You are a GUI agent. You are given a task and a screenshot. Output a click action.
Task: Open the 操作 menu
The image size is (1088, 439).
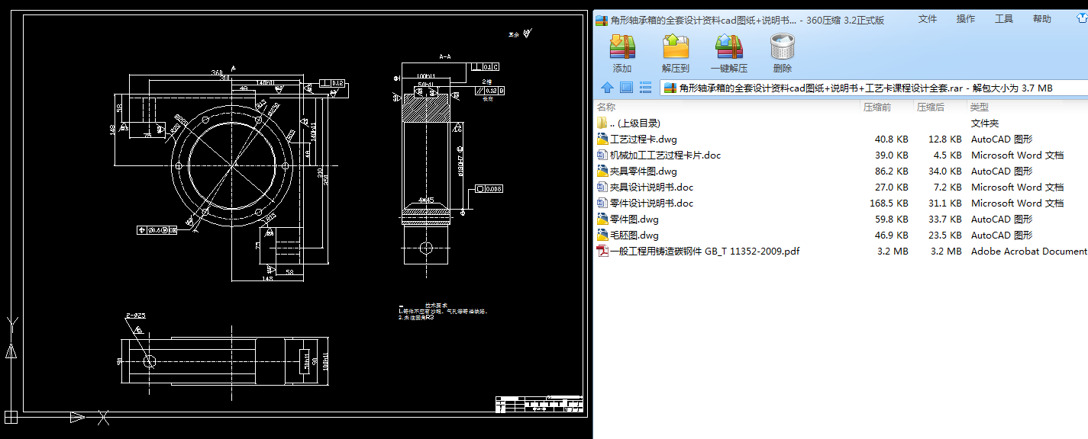click(966, 18)
